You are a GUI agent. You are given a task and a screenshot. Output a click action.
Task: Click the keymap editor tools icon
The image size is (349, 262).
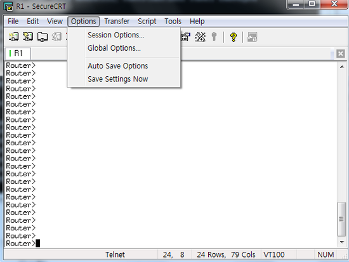tap(200, 37)
